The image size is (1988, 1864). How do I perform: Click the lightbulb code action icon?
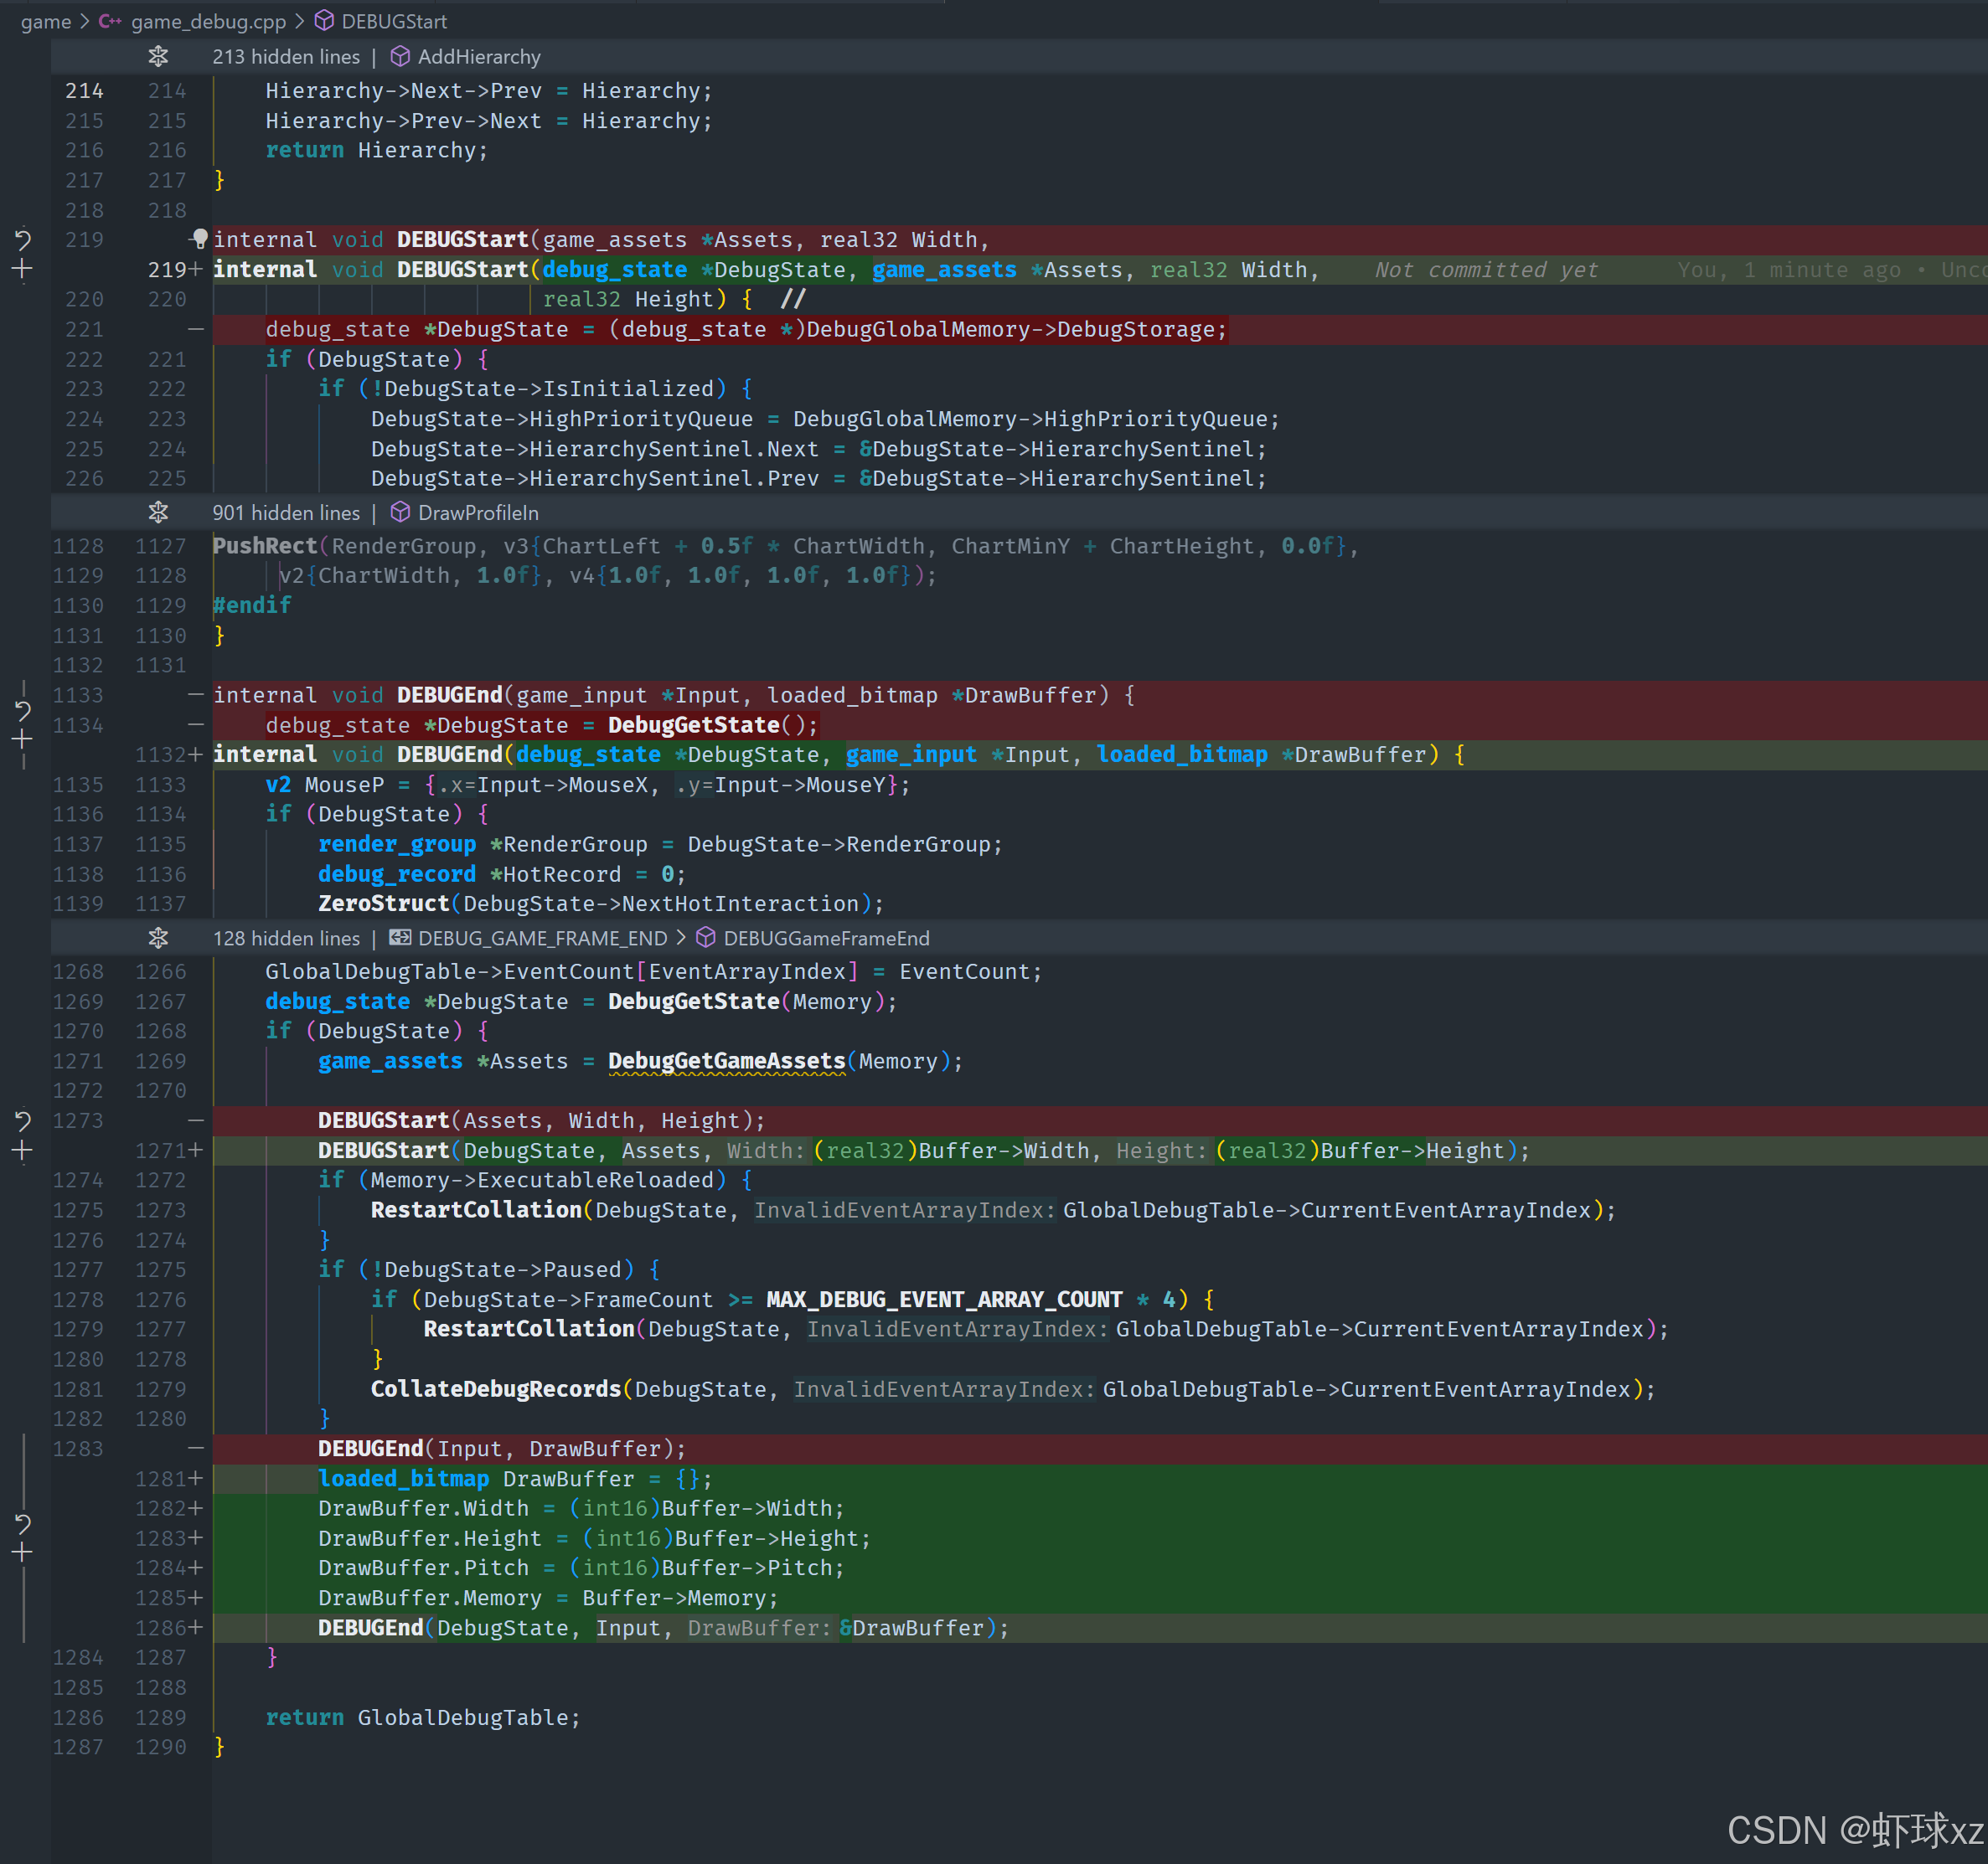coord(199,238)
